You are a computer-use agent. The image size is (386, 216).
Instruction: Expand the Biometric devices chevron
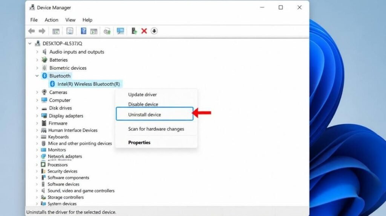[37, 68]
